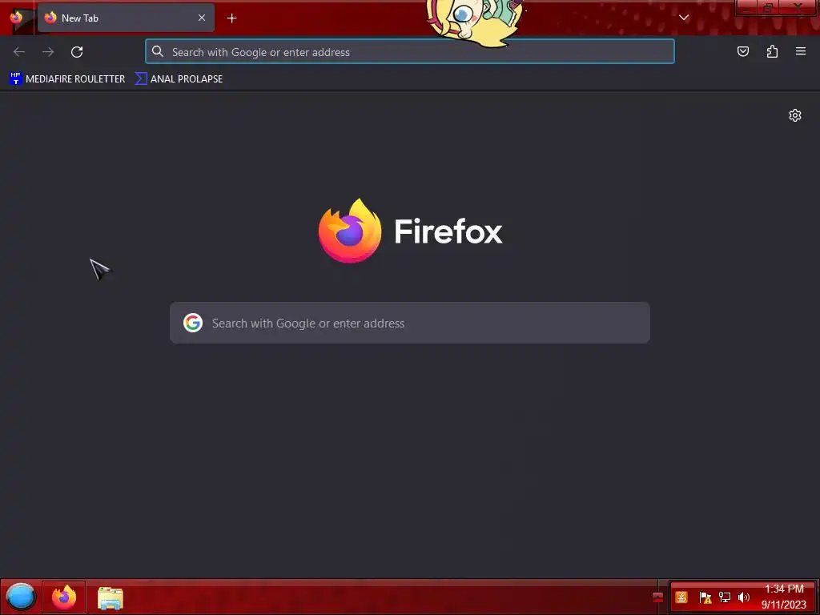Image resolution: width=820 pixels, height=615 pixels.
Task: Open the volume speaker tray icon
Action: [743, 597]
